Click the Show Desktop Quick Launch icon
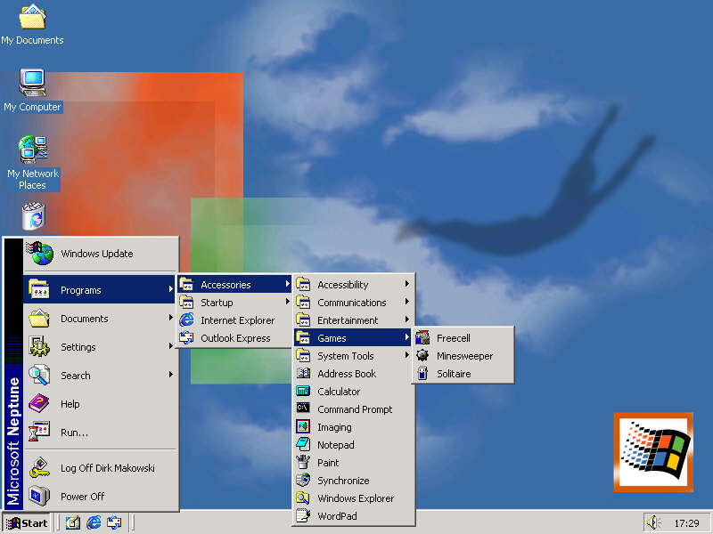Viewport: 713px width, 534px height. tap(72, 522)
